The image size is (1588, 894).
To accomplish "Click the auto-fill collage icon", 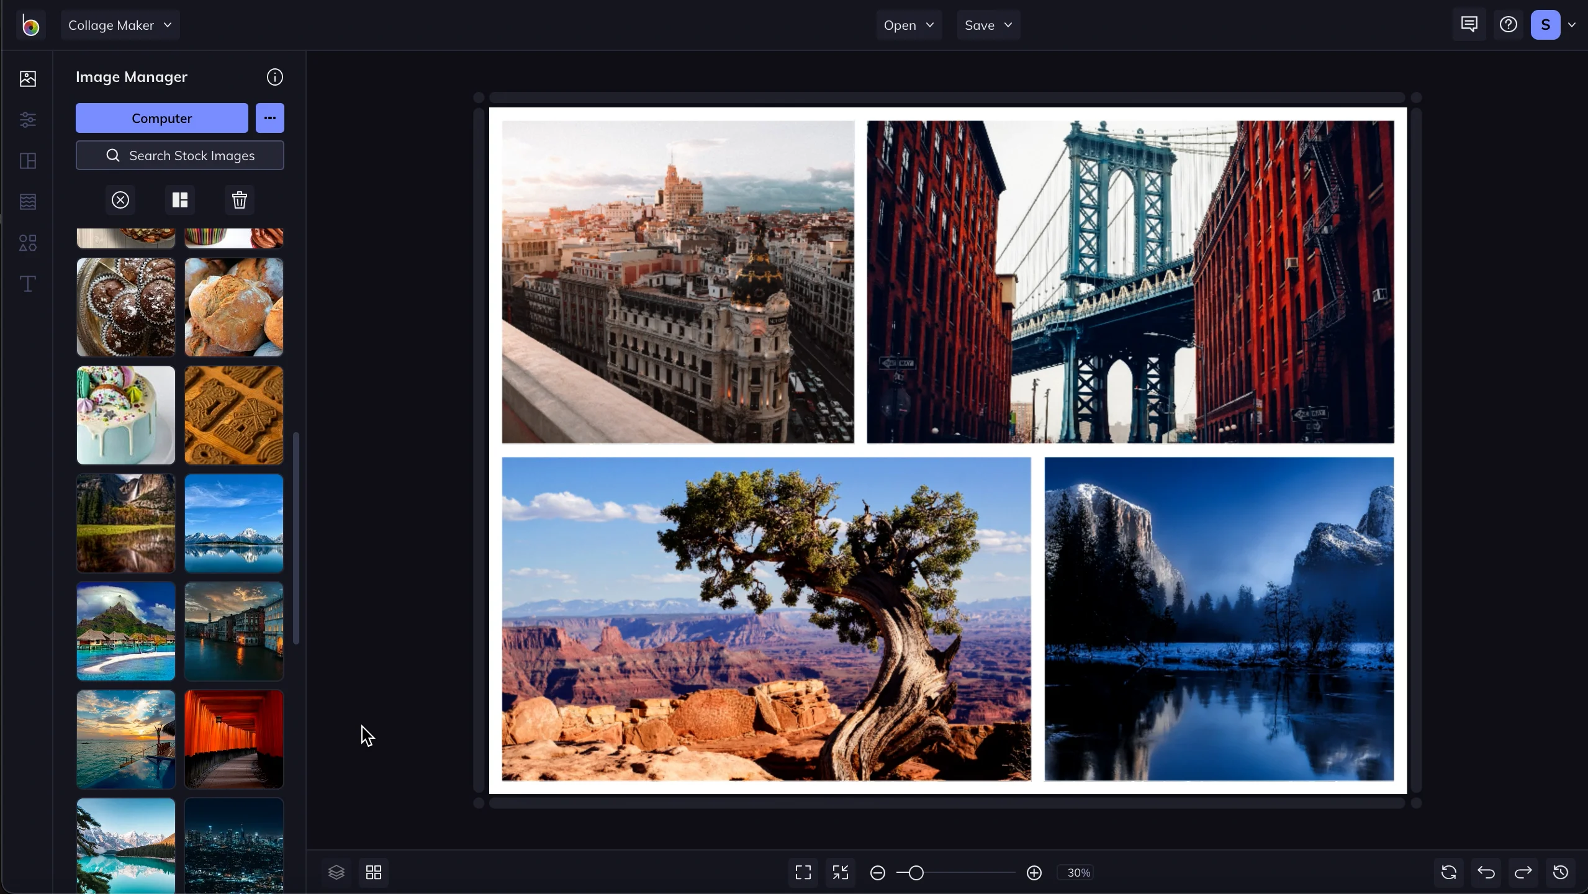I will tap(180, 200).
